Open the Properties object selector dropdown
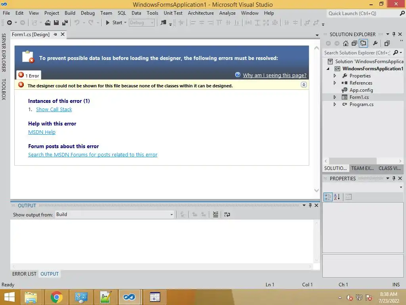 click(401, 187)
